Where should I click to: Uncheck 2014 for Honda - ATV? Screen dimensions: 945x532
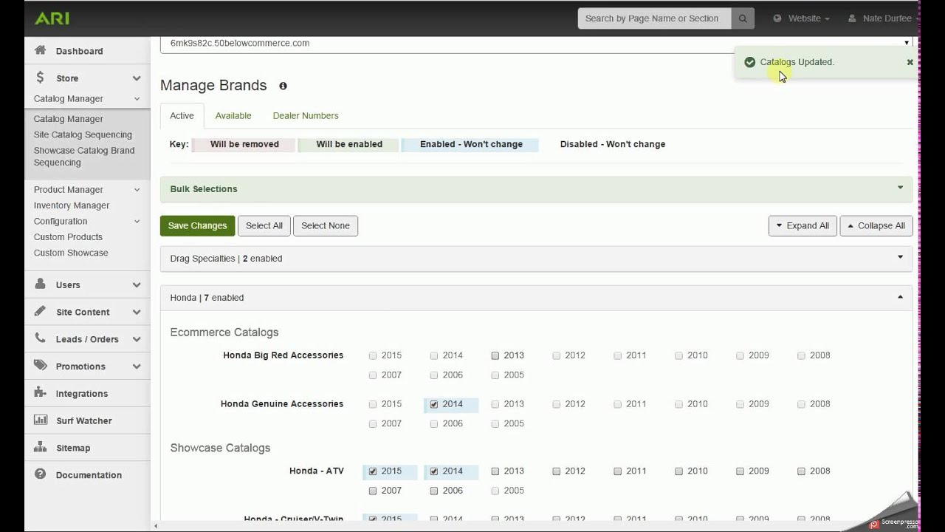pyautogui.click(x=434, y=471)
